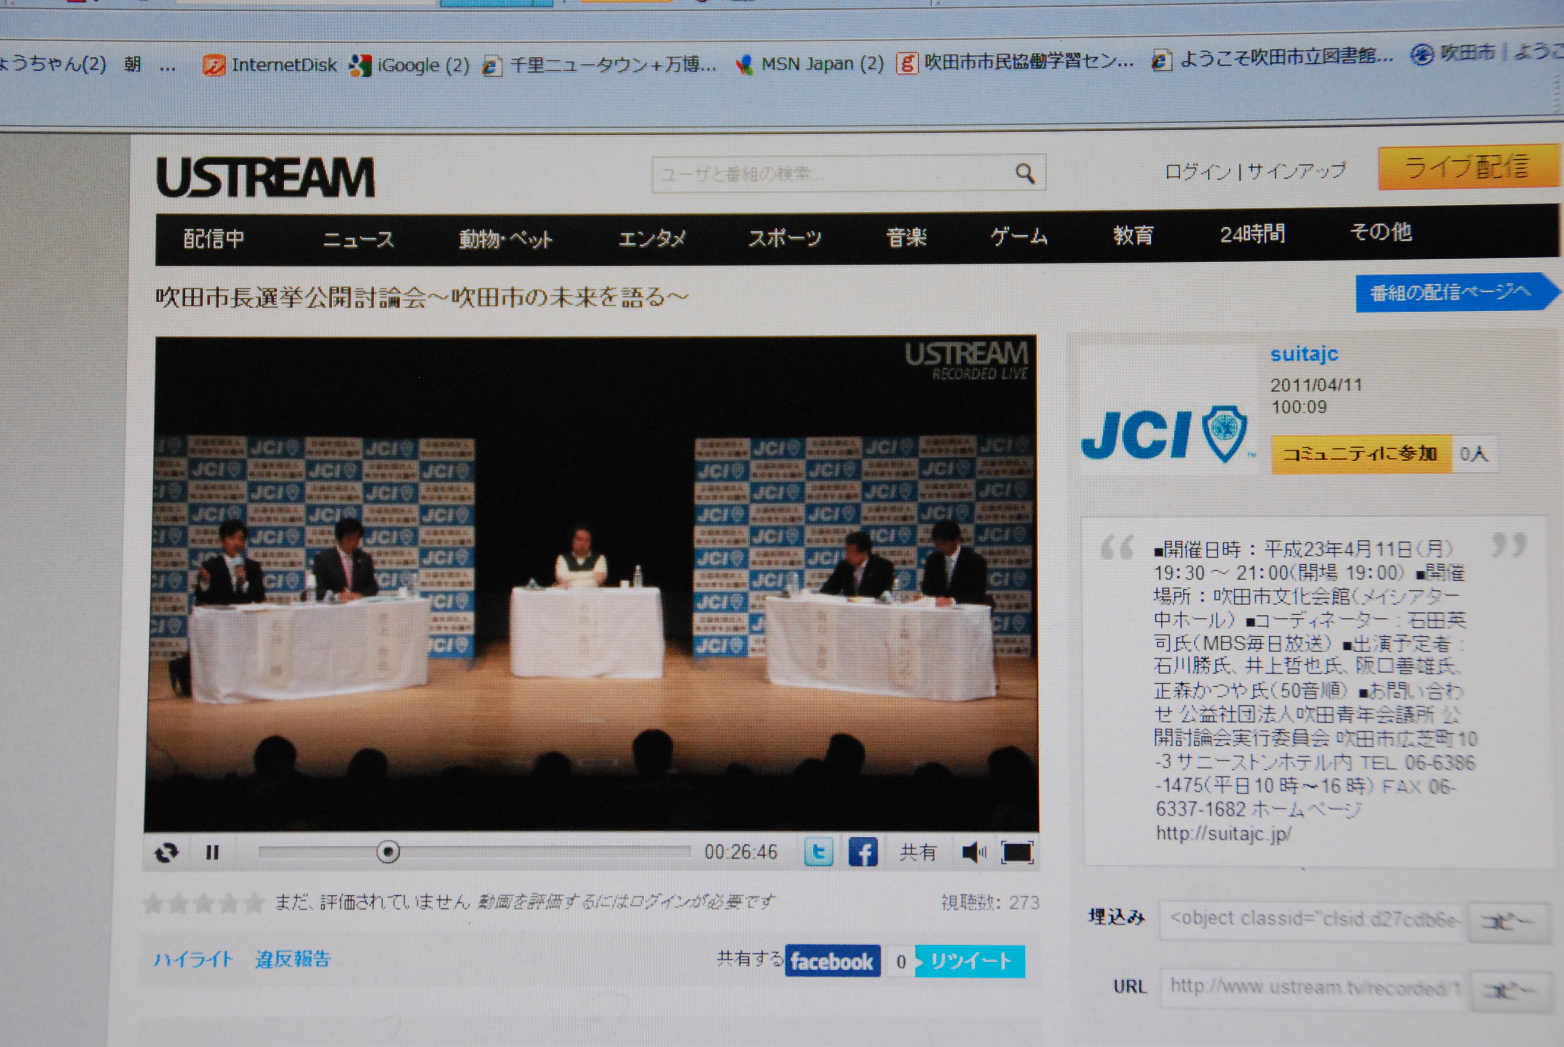Open ニュース category

click(x=358, y=239)
